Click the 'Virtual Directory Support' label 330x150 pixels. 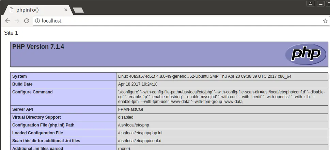[36, 117]
